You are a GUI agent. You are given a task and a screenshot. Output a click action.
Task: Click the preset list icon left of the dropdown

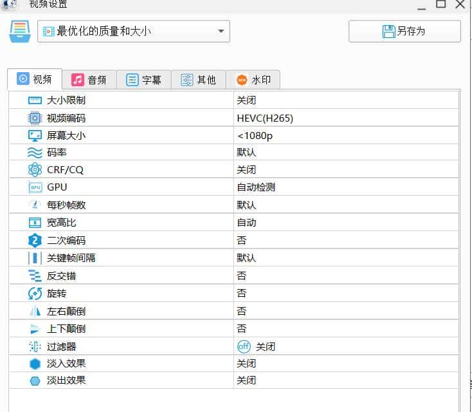(x=20, y=32)
